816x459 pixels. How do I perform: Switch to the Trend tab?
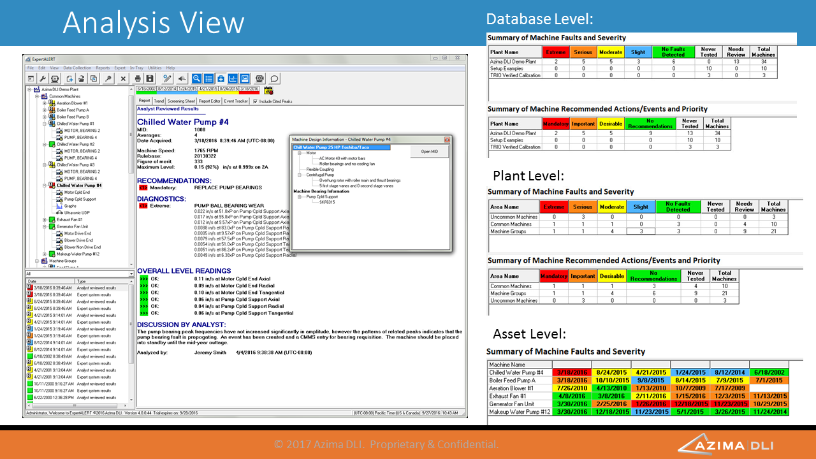click(x=159, y=101)
